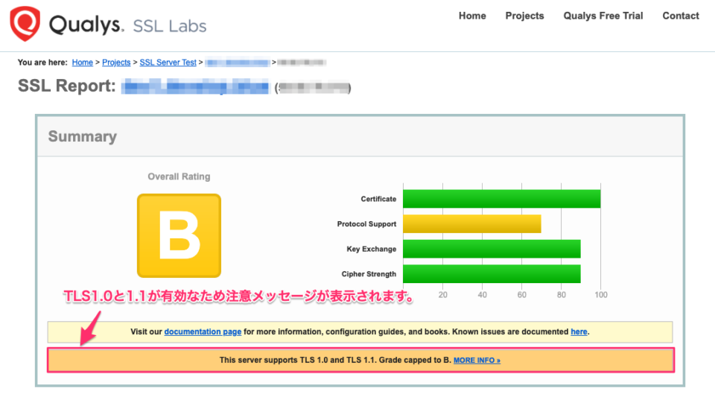This screenshot has width=715, height=397.
Task: Follow the Projects breadcrumb link
Action: pyautogui.click(x=116, y=63)
